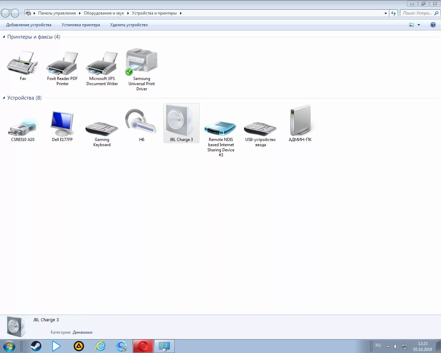Show hidden tray icons arrow
Viewport: 441px width, 353px height.
pos(388,346)
